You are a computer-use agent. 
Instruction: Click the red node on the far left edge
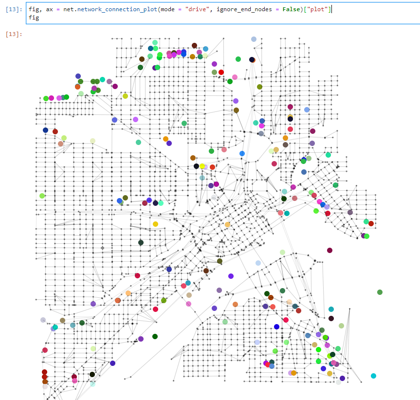click(44, 372)
